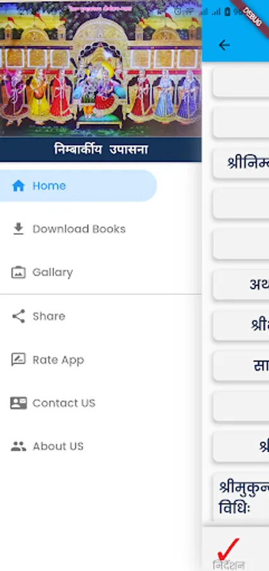Select Share menu label

click(49, 316)
